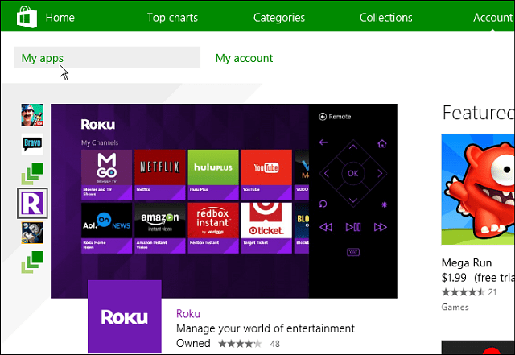515x355 pixels.
Task: Open the Account menu
Action: click(493, 18)
